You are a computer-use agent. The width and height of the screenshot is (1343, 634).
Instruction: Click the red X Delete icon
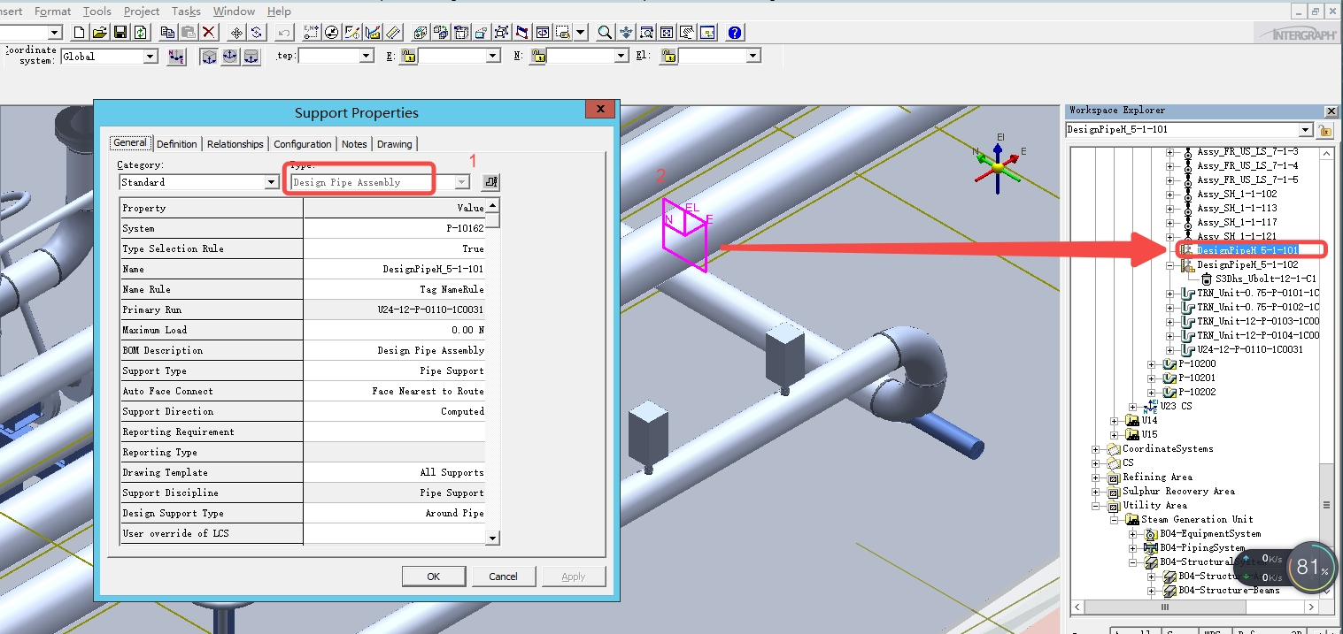click(x=209, y=33)
